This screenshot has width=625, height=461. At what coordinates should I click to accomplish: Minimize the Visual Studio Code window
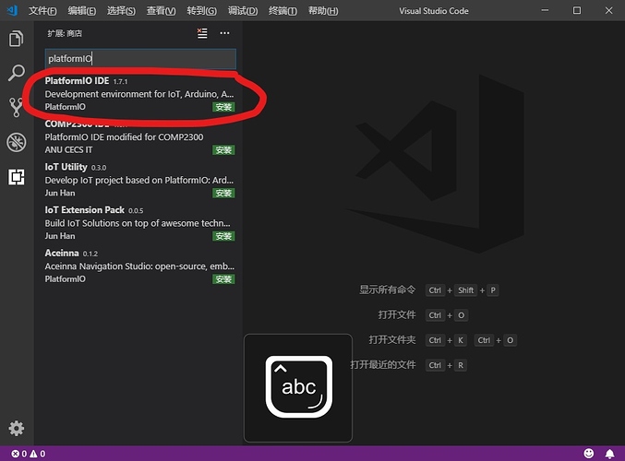545,10
